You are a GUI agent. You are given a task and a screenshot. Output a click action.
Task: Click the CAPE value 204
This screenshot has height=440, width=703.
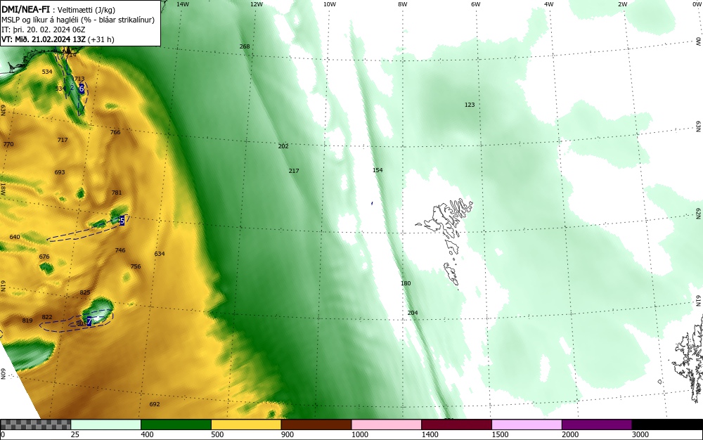[x=413, y=313]
